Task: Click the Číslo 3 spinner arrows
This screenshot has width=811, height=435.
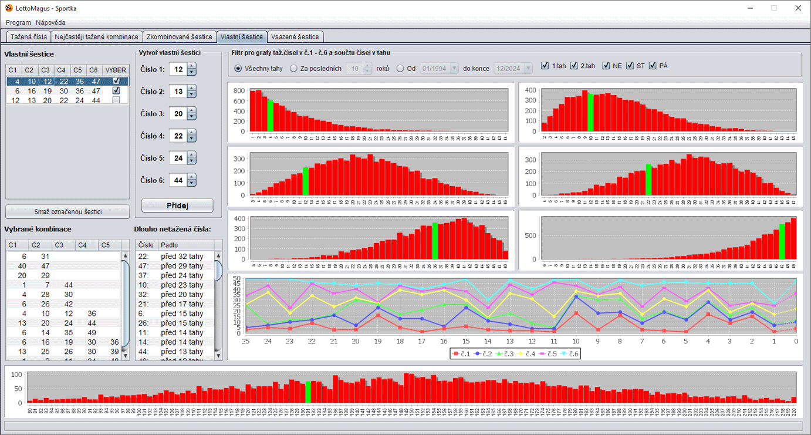Action: tap(191, 114)
